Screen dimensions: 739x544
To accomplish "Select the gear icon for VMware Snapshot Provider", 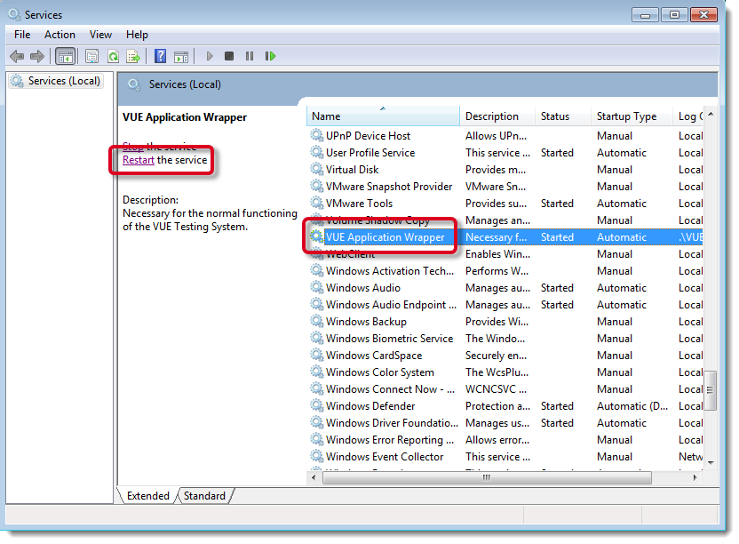I will 317,187.
